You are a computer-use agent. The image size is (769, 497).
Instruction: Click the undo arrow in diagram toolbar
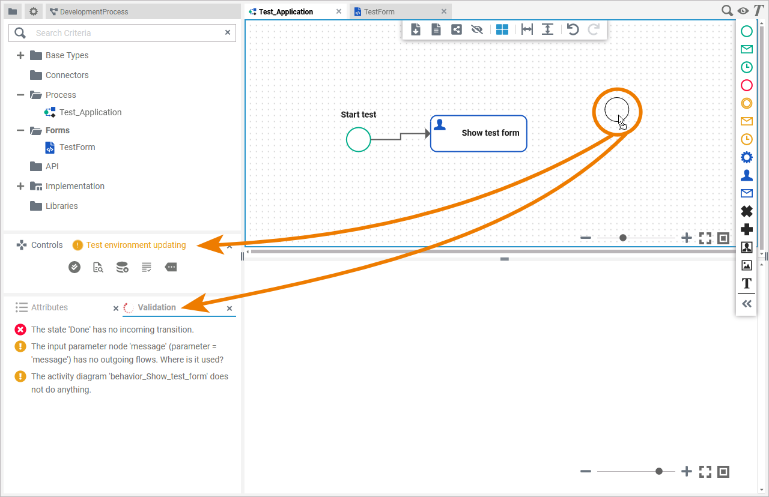[x=573, y=29]
